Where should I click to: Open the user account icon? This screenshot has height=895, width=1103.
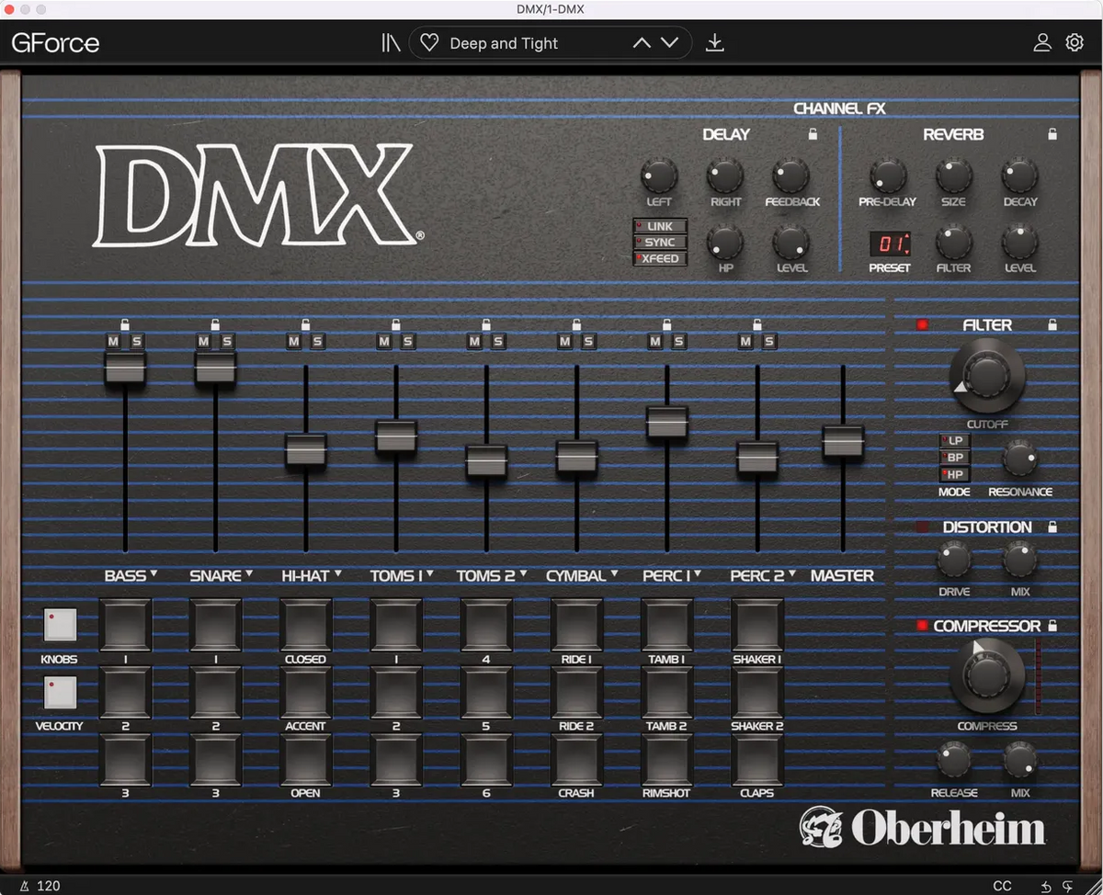click(1041, 42)
